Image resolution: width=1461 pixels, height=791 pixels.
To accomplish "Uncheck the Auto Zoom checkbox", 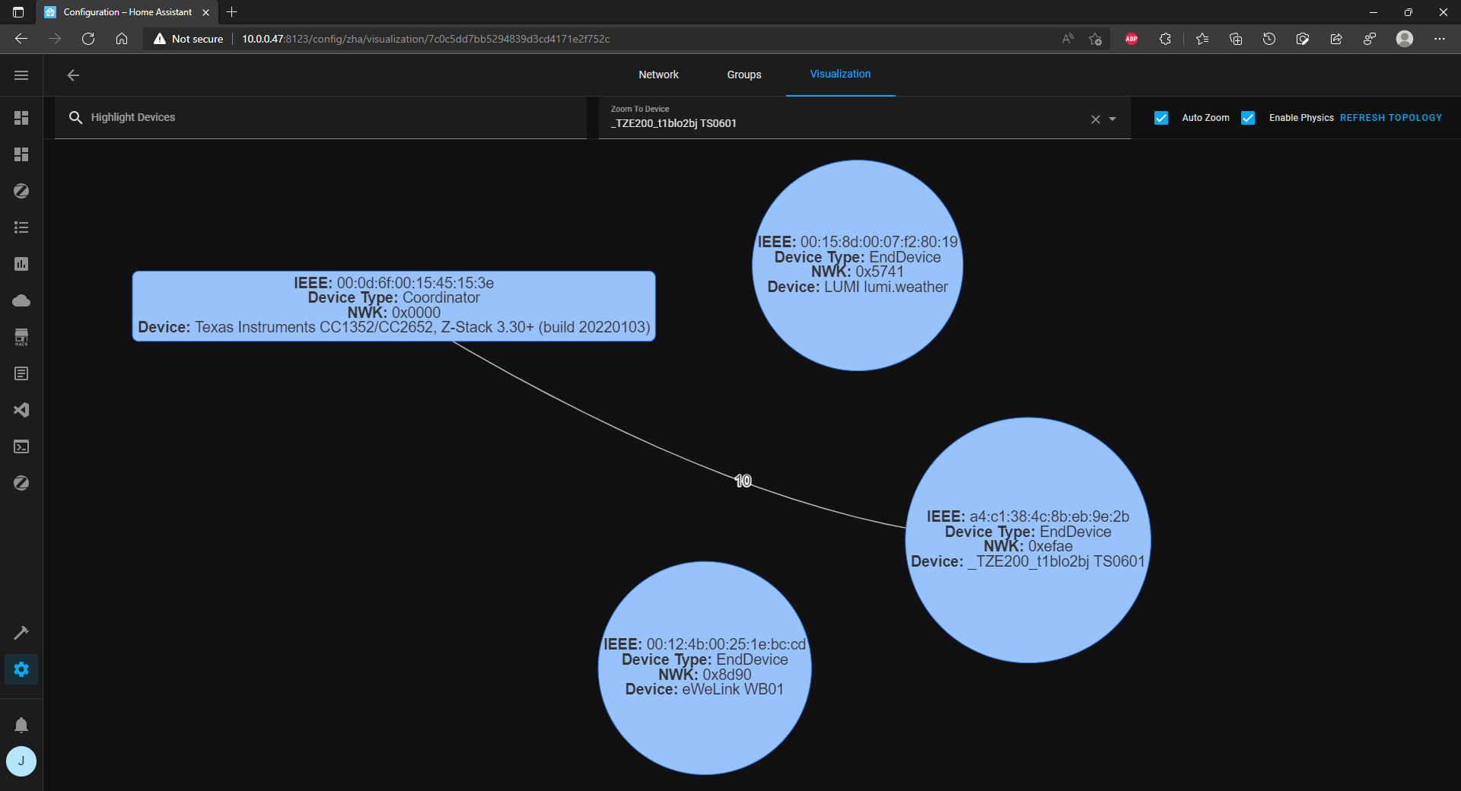I will pyautogui.click(x=1160, y=118).
